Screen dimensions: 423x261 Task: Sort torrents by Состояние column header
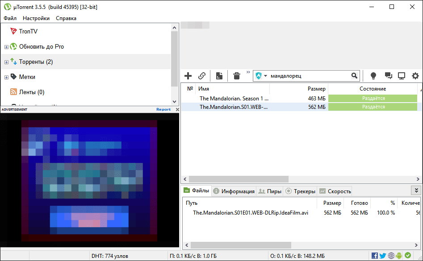tap(373, 89)
